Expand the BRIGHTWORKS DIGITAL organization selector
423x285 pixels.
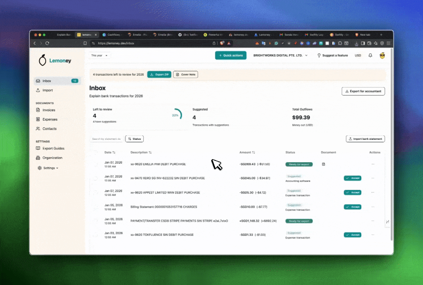point(280,55)
